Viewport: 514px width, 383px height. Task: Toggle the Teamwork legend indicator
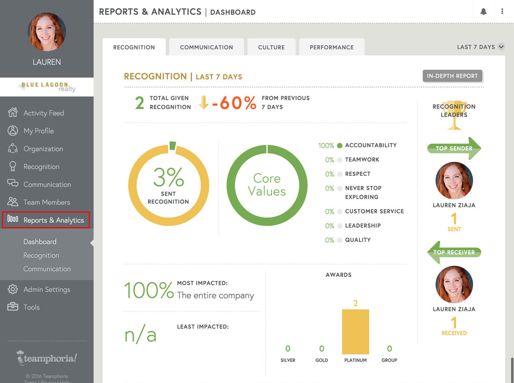pyautogui.click(x=339, y=159)
